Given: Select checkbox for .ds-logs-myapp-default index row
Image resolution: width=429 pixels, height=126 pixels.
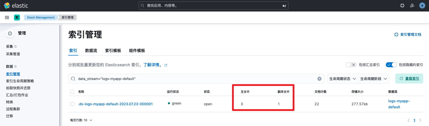Looking at the screenshot, I should click(x=72, y=104).
